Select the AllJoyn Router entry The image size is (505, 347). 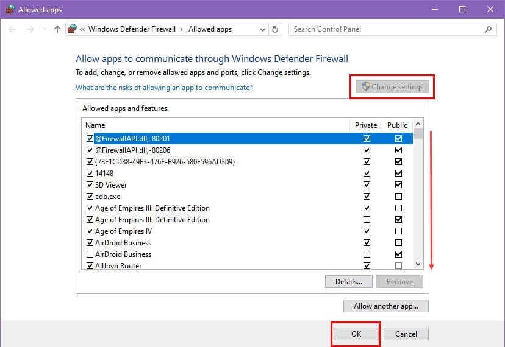pos(248,266)
